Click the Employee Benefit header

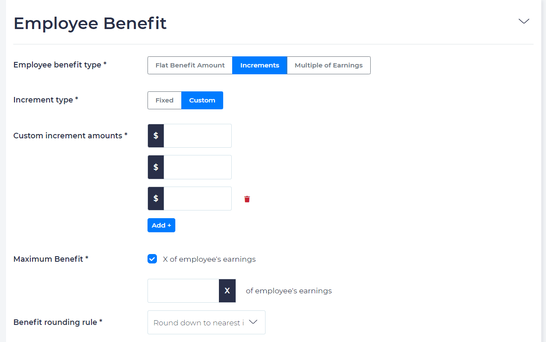coord(90,23)
